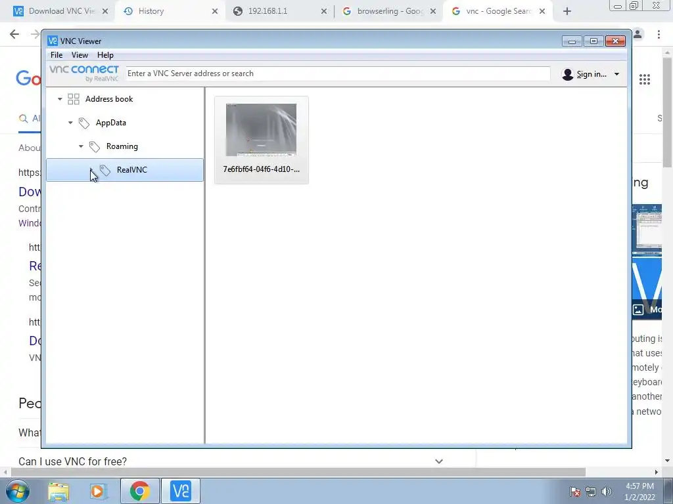Click the Sign in user avatar icon
Image resolution: width=673 pixels, height=504 pixels.
pos(567,74)
